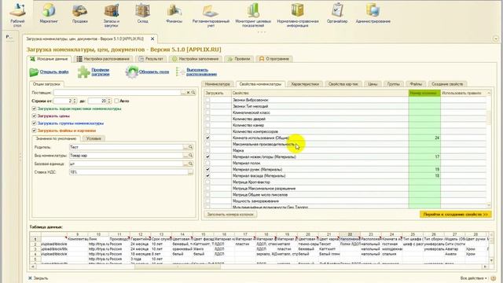Uncheck Материал фасада (Материалы) row checkbox
Screen dimensions: 503x283
click(x=207, y=176)
